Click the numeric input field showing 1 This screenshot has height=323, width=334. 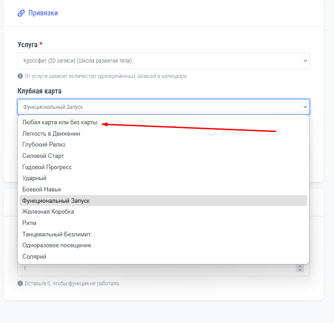155,269
